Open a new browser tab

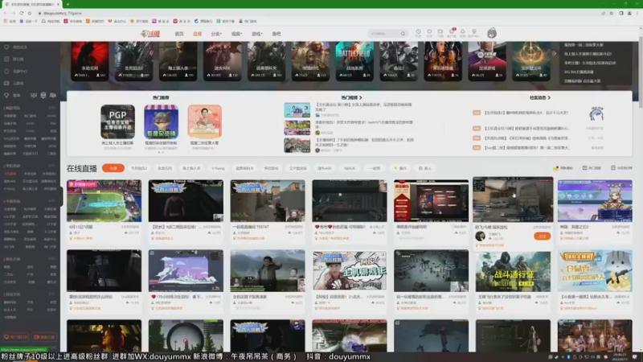[68, 4]
